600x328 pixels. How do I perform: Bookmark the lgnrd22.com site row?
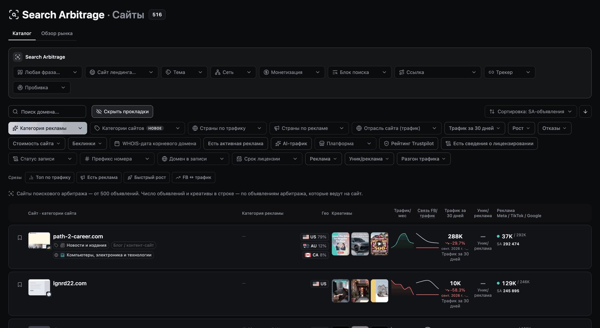click(20, 284)
